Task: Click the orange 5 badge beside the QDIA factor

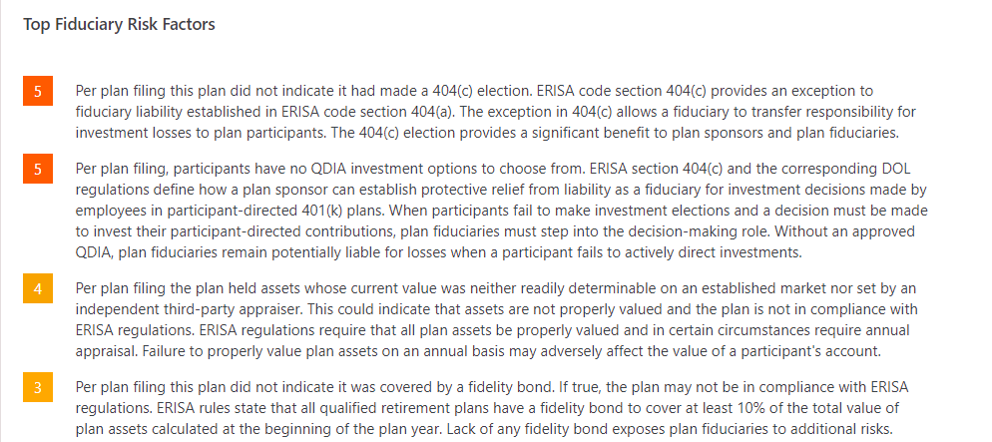Action: coord(37,169)
